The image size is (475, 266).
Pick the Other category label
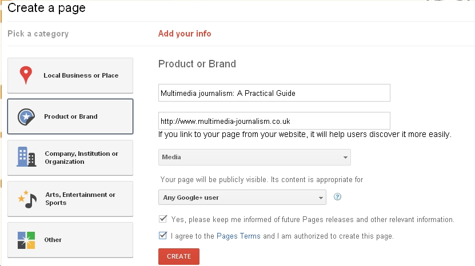53,240
